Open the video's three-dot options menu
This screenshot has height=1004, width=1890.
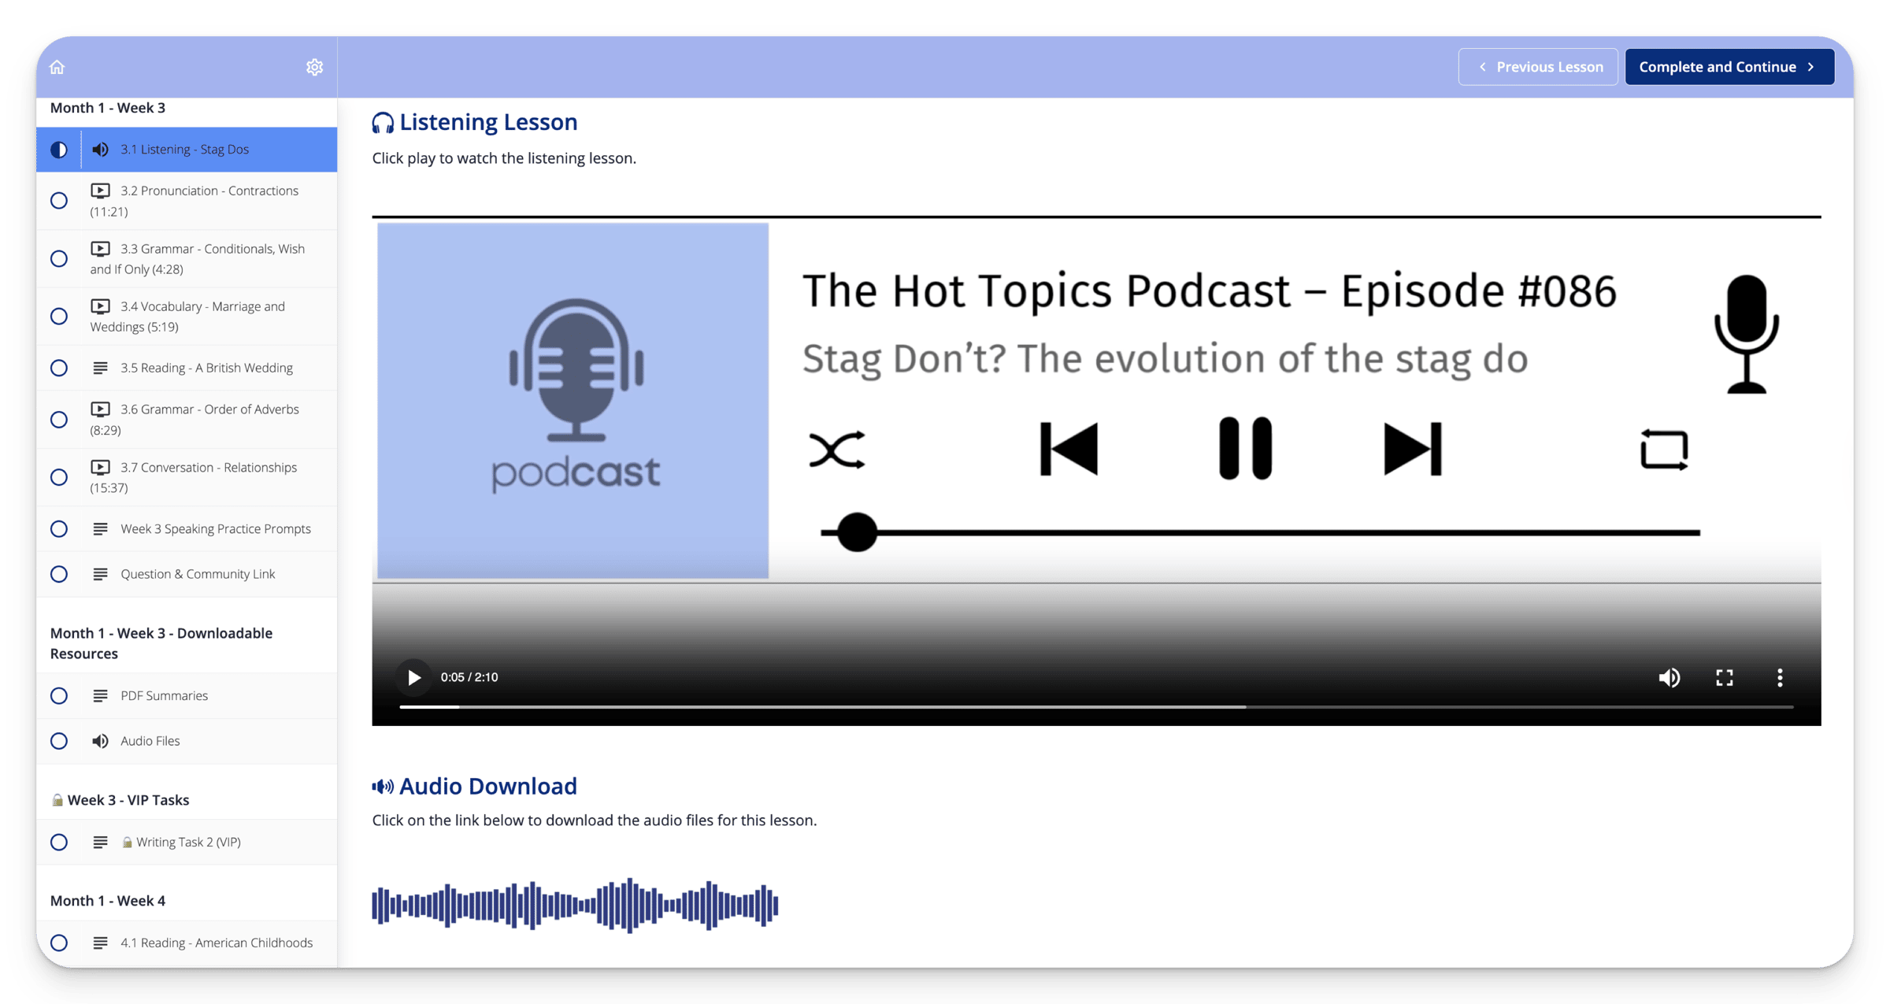click(1780, 678)
